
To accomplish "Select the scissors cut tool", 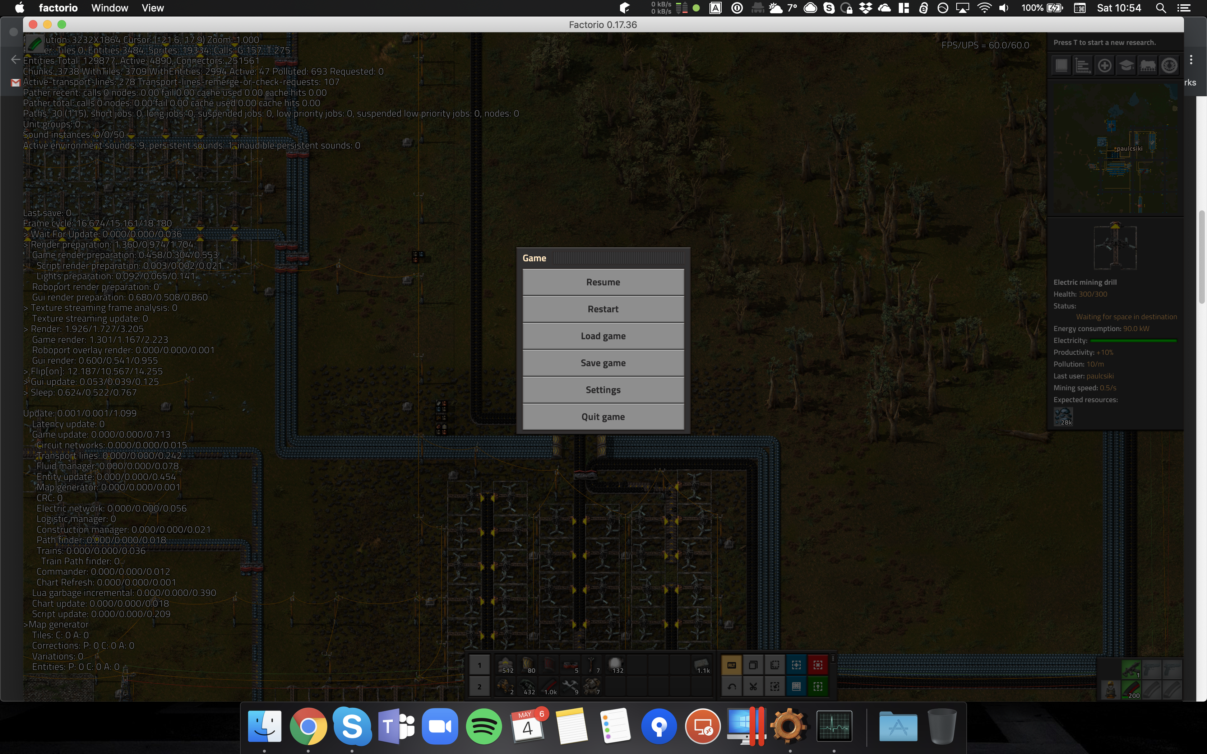I will 753,686.
